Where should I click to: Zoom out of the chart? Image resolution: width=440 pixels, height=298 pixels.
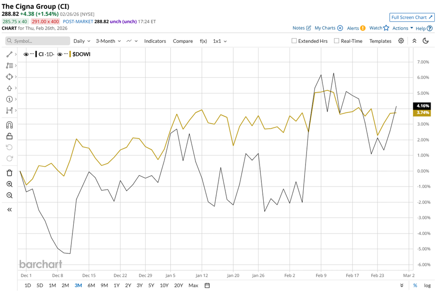9,196
